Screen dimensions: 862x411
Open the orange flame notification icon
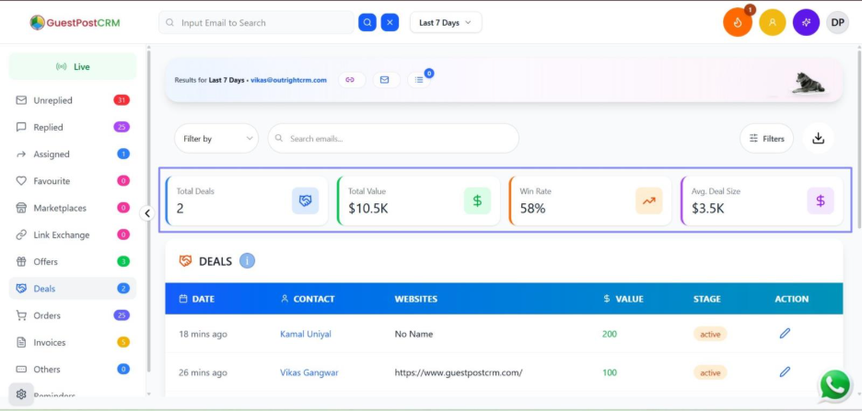click(738, 22)
